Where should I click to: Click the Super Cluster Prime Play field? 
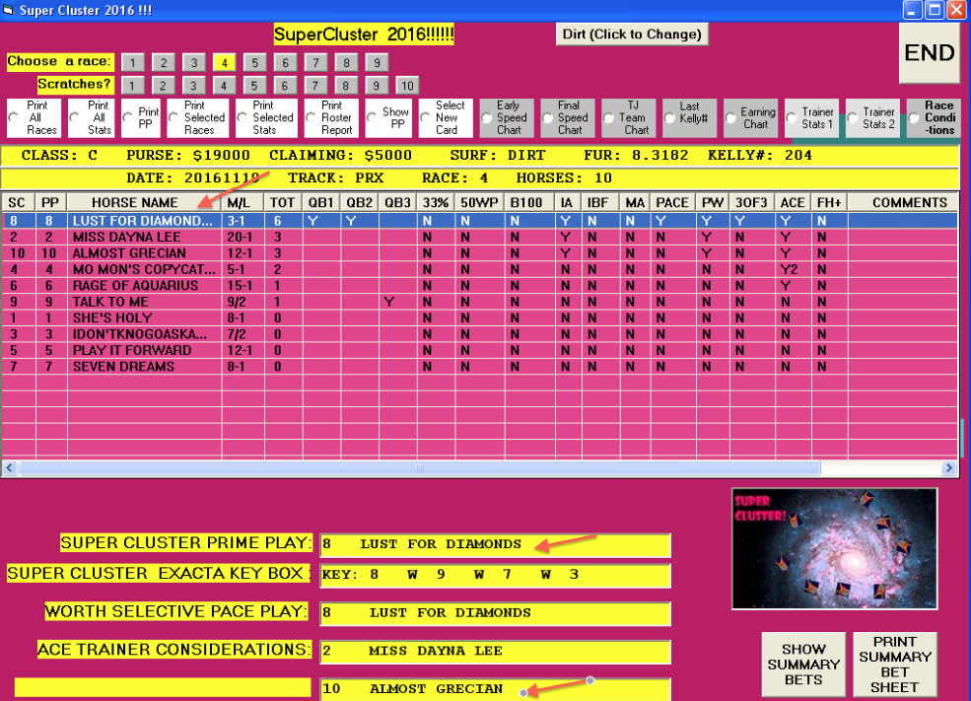pyautogui.click(x=496, y=544)
